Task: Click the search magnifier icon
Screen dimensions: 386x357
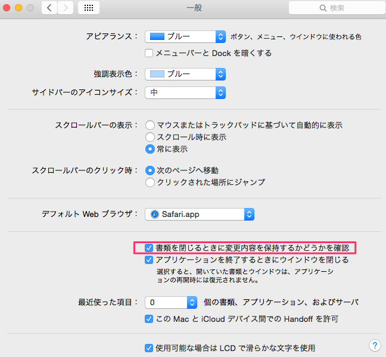Action: (x=323, y=8)
